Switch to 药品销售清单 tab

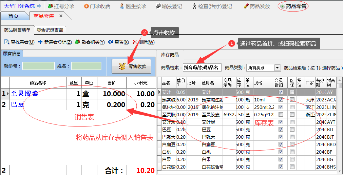click(17, 30)
